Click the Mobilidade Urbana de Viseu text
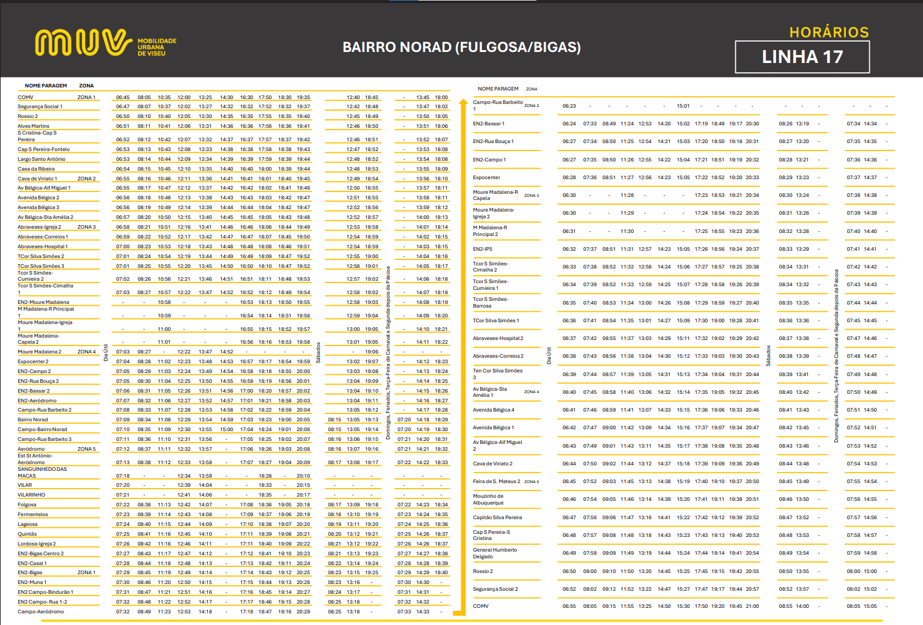923x625 pixels. [x=157, y=47]
